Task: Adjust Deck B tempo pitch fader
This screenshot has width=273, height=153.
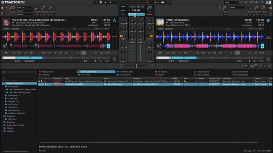Action: coord(268,37)
